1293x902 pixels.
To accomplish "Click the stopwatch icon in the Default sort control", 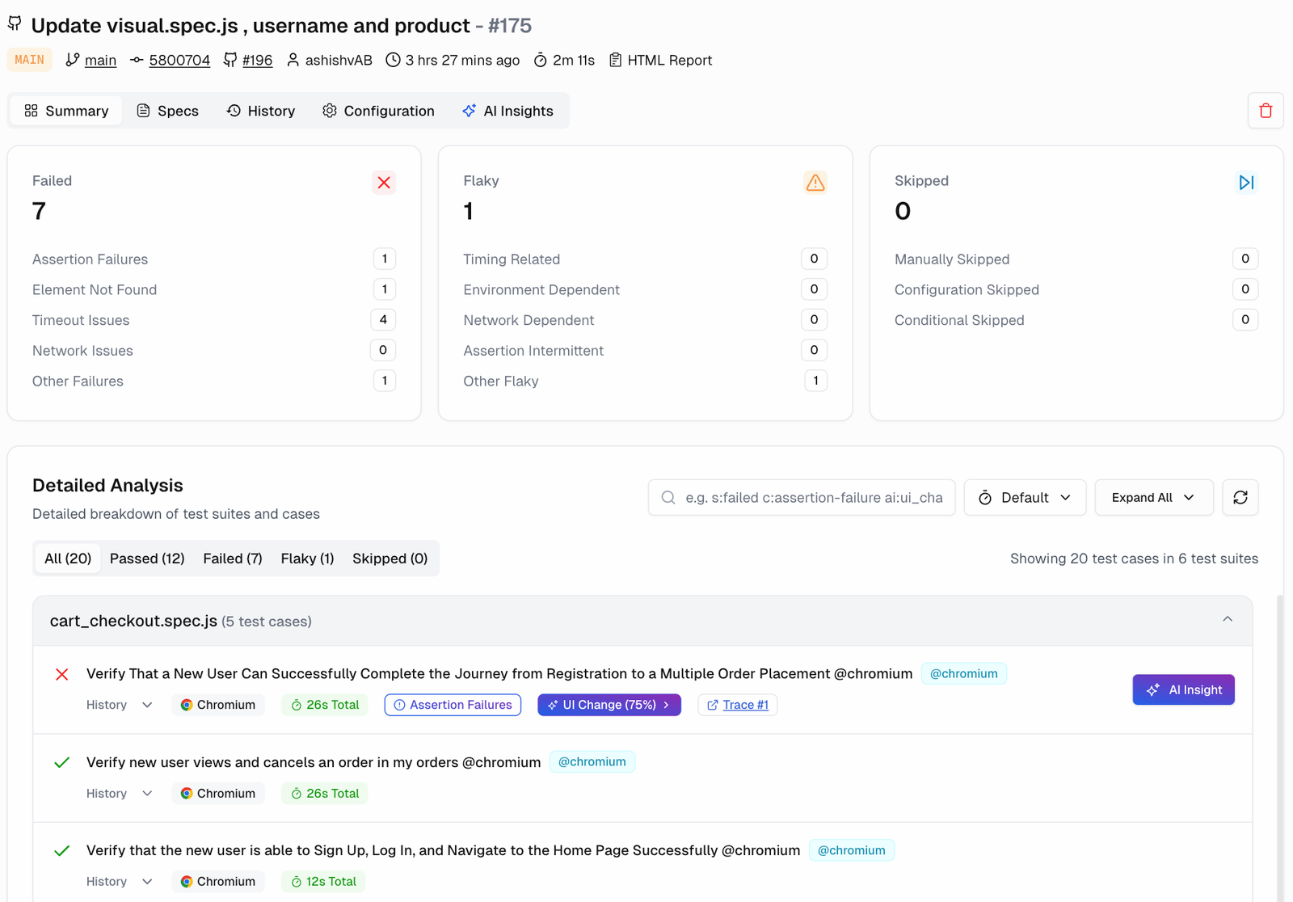I will [x=987, y=497].
